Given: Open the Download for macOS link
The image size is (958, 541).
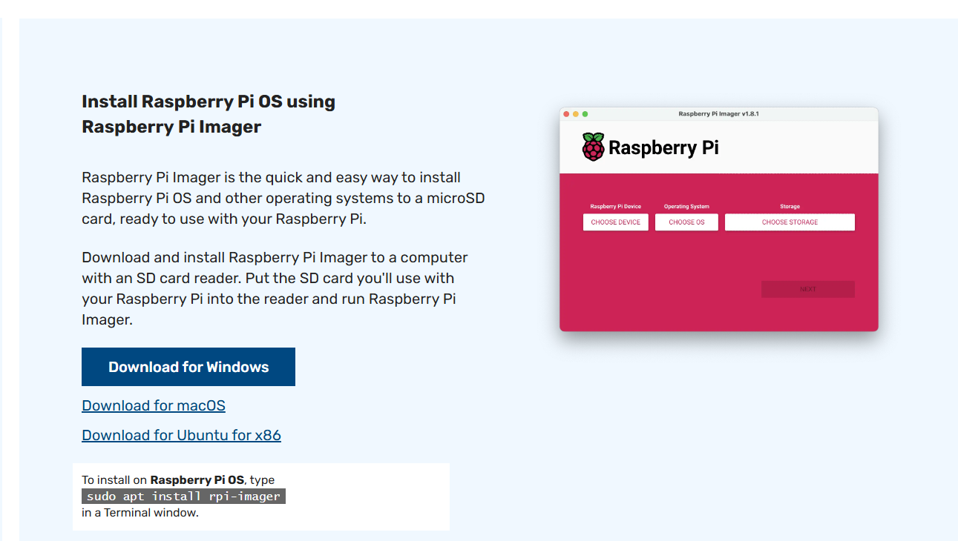Looking at the screenshot, I should pyautogui.click(x=154, y=405).
